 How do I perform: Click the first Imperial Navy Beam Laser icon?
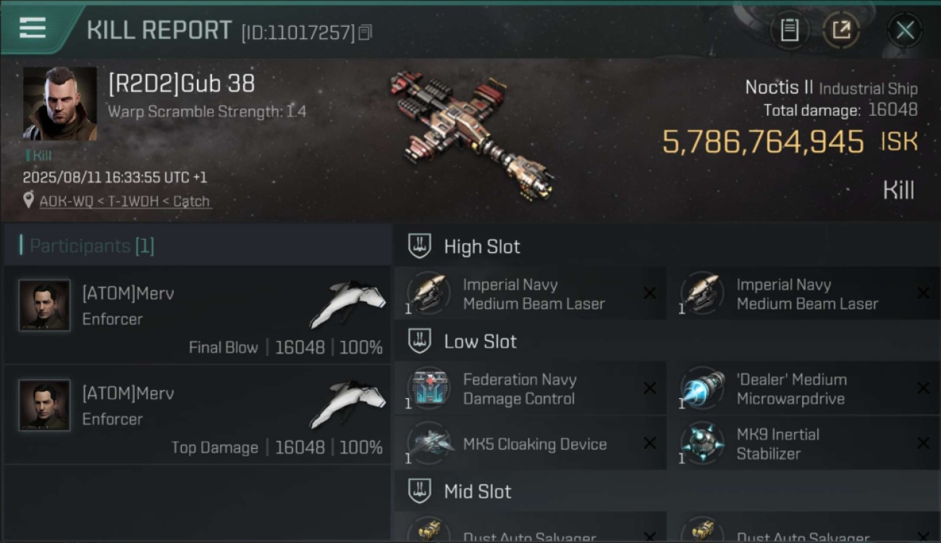click(429, 293)
